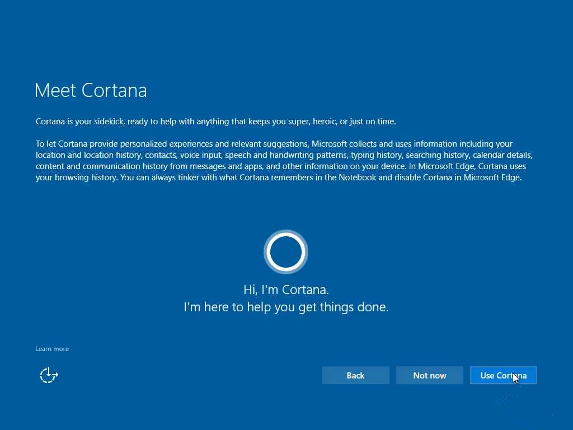Open the Ease of Access icon

49,375
